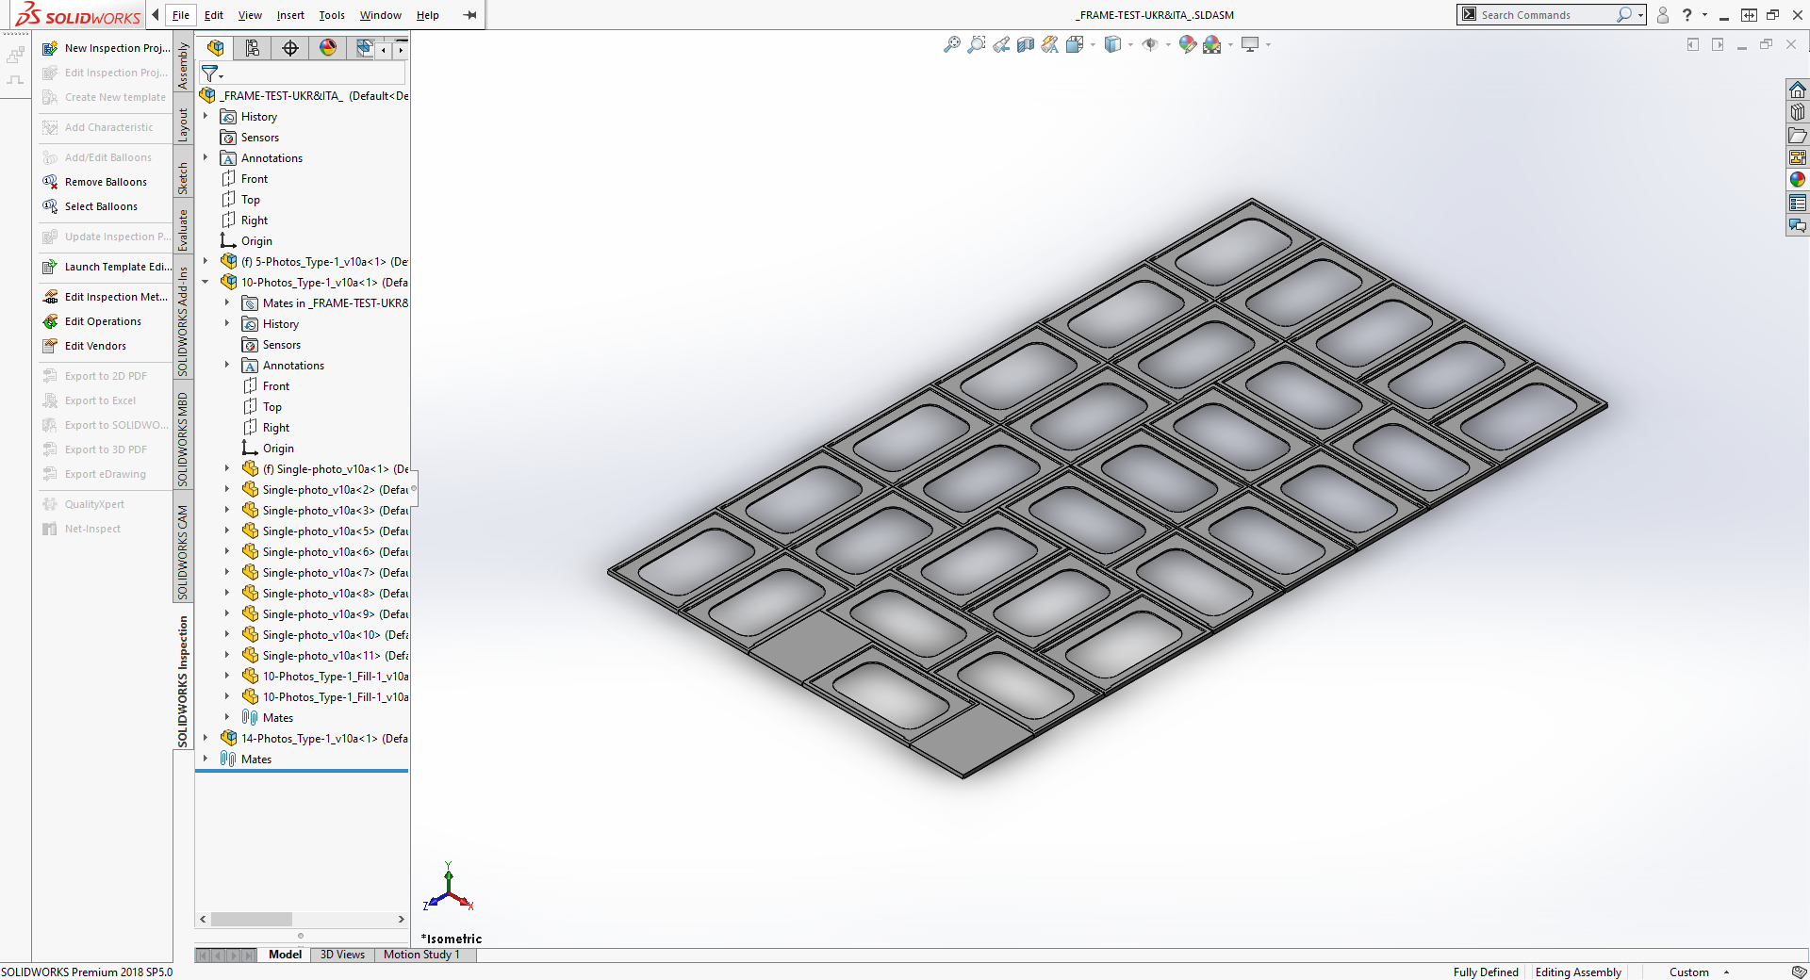Switch to the Motion Study 1 tab
The height and width of the screenshot is (980, 1810).
pos(421,955)
